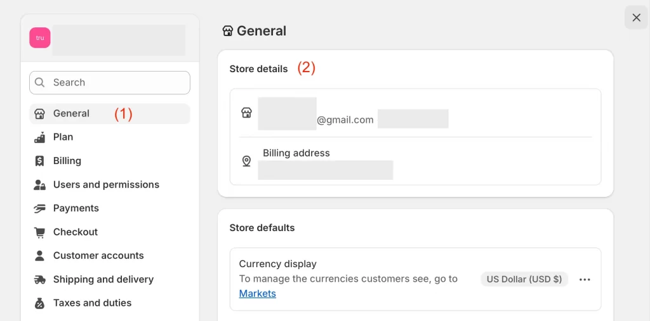650x321 pixels.
Task: Close the settings with the X button
Action: 636,17
